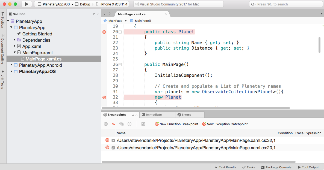Open the breakpoint properties icon
Viewport: 324px width, 170px height.
tap(143, 124)
